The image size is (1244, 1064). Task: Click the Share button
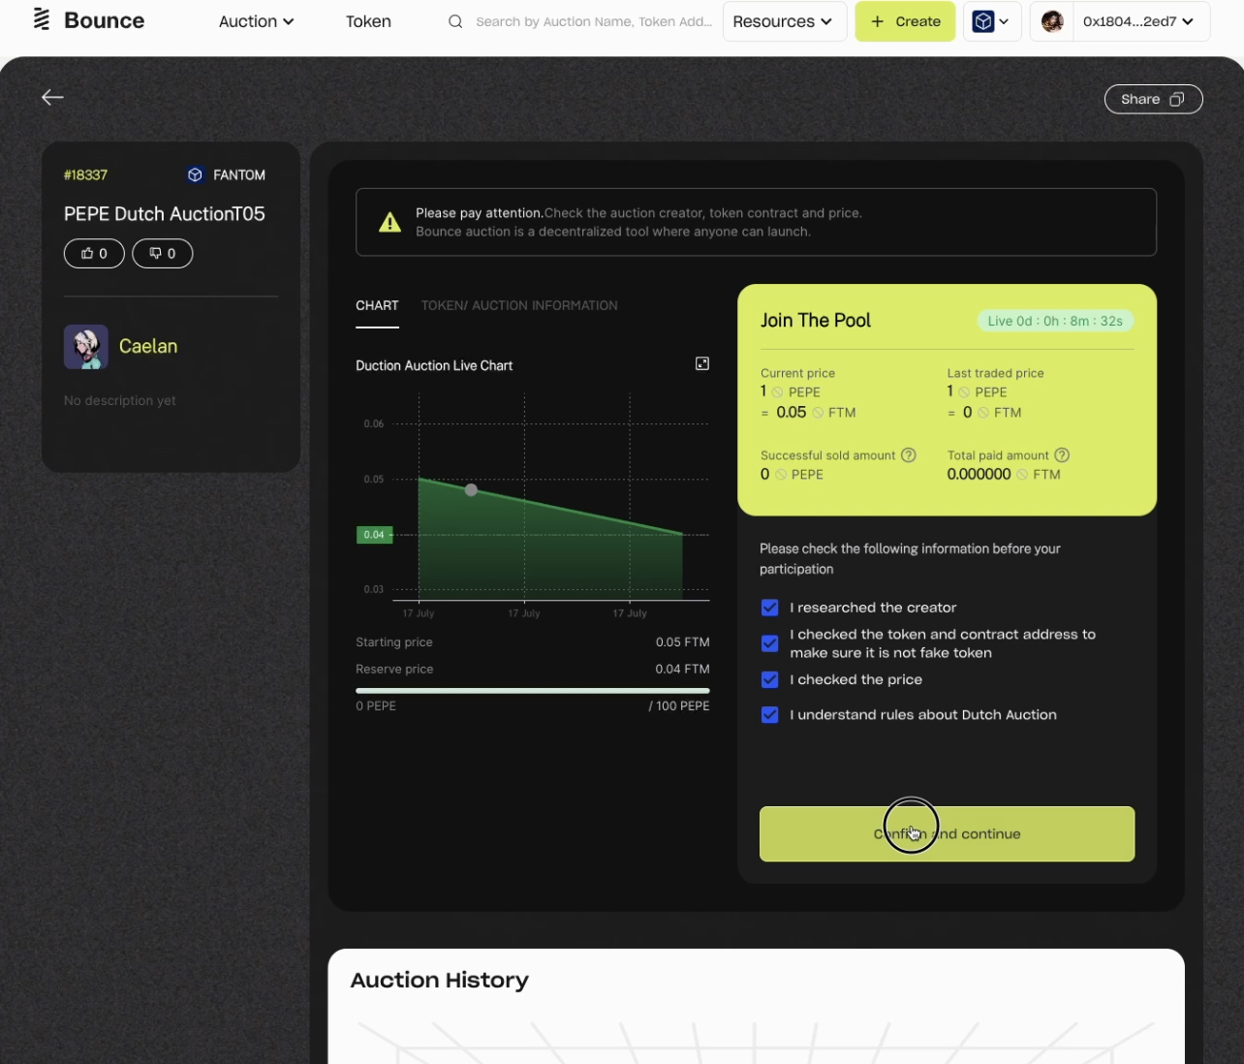pos(1153,99)
